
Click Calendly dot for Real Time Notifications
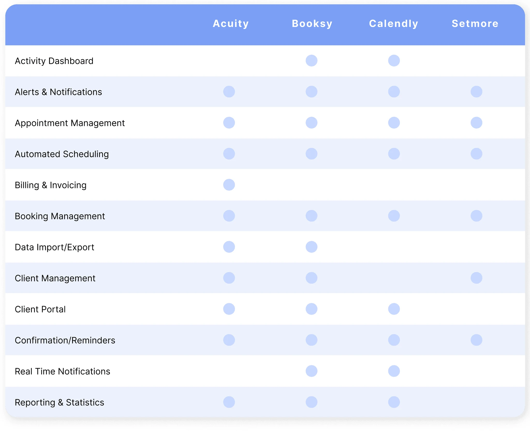point(394,371)
